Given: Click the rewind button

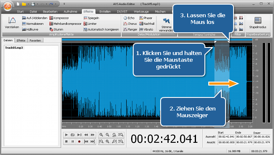Looking at the screenshot, I should coord(86,135).
